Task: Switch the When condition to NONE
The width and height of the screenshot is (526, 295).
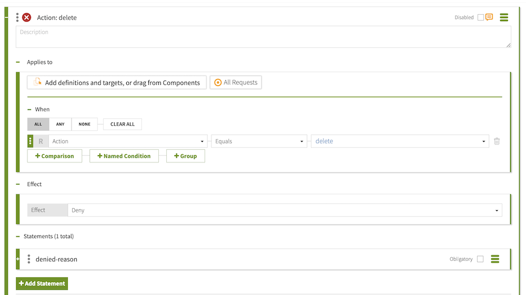Action: (x=85, y=124)
